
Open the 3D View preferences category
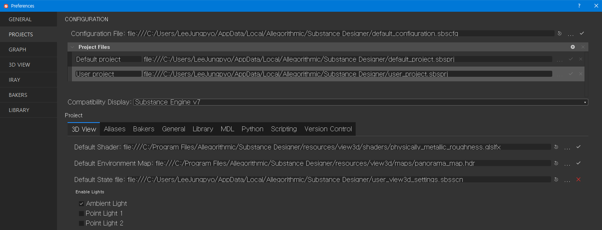tap(28, 65)
